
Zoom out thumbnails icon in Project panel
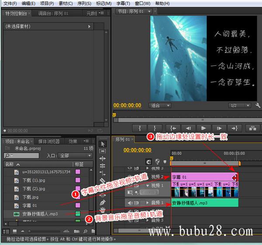(23, 231)
